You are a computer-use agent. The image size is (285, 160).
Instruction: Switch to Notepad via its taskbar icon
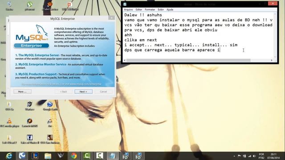click(113, 156)
